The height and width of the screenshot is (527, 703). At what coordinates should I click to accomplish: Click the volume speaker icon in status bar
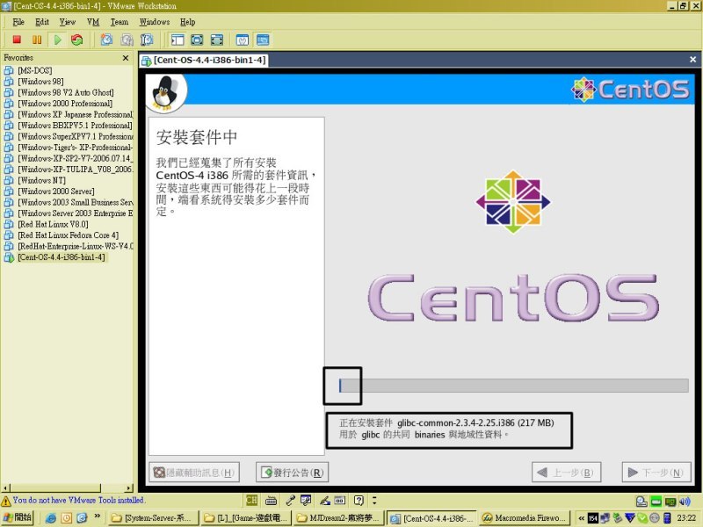click(x=685, y=501)
